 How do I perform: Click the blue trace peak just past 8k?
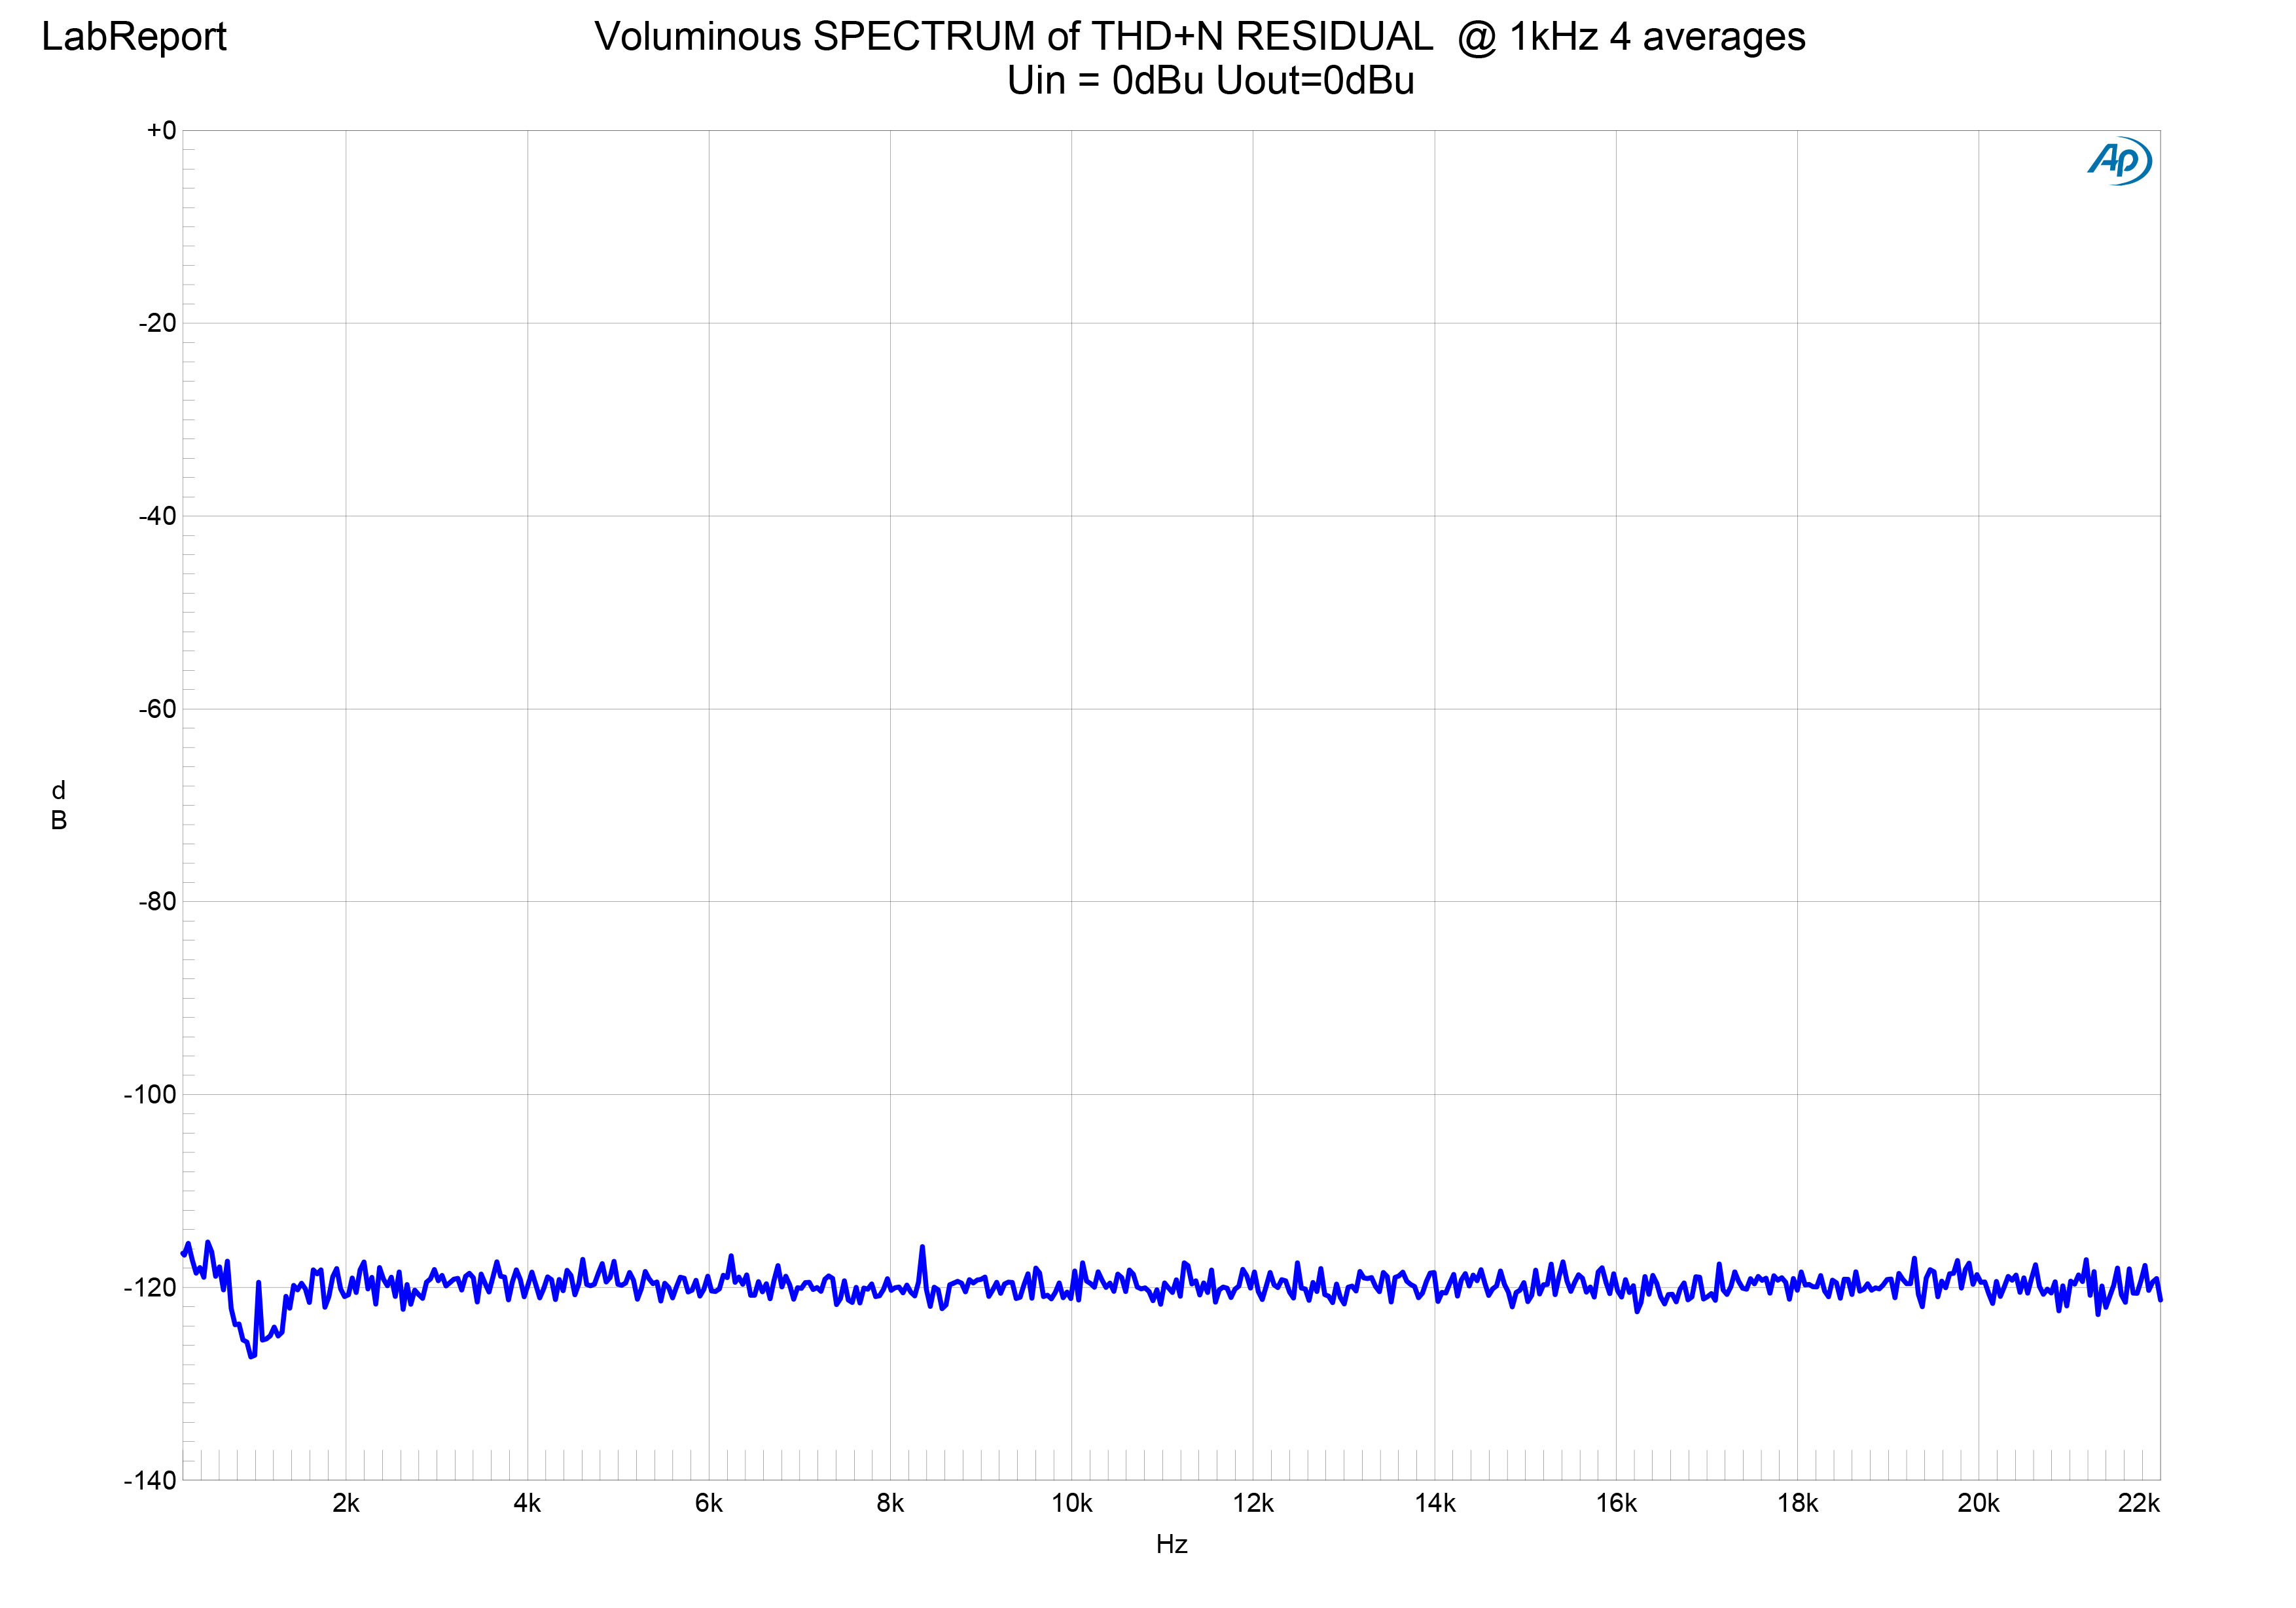click(922, 1247)
